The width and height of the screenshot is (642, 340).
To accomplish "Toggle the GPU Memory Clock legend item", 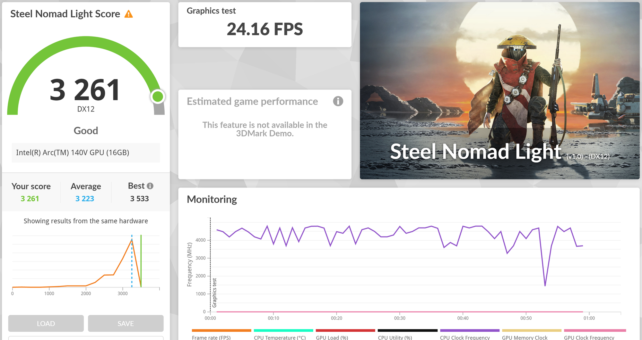I will (532, 335).
